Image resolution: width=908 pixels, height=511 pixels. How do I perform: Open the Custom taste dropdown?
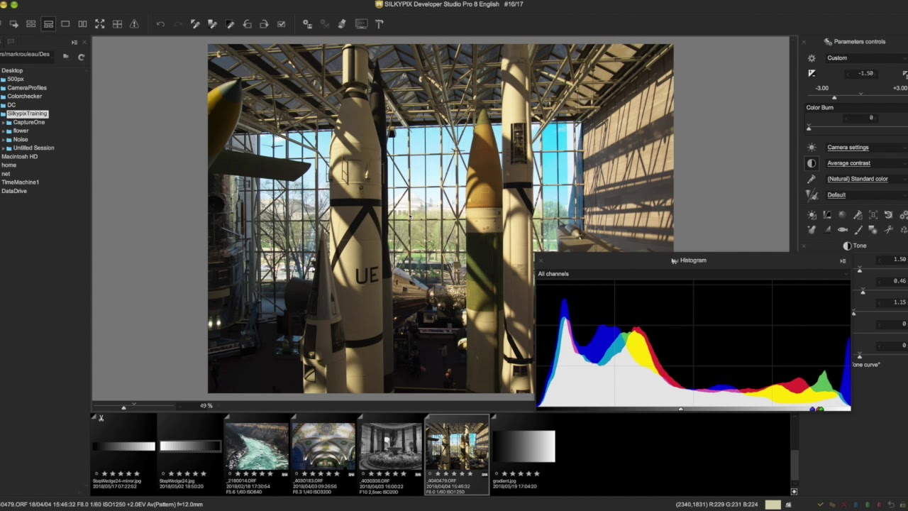coord(865,58)
